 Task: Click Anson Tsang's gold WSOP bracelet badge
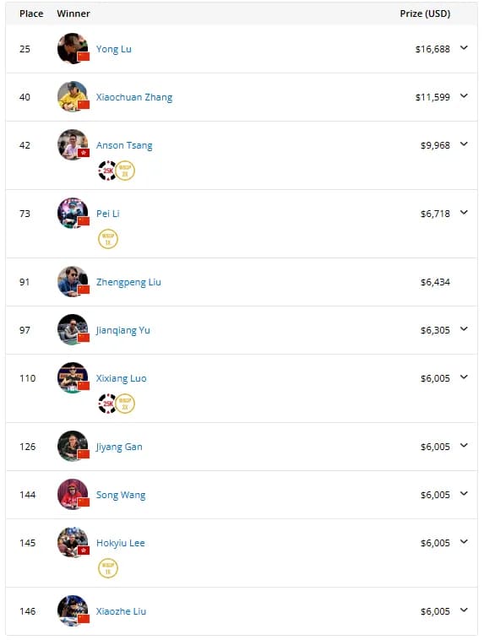click(x=125, y=171)
